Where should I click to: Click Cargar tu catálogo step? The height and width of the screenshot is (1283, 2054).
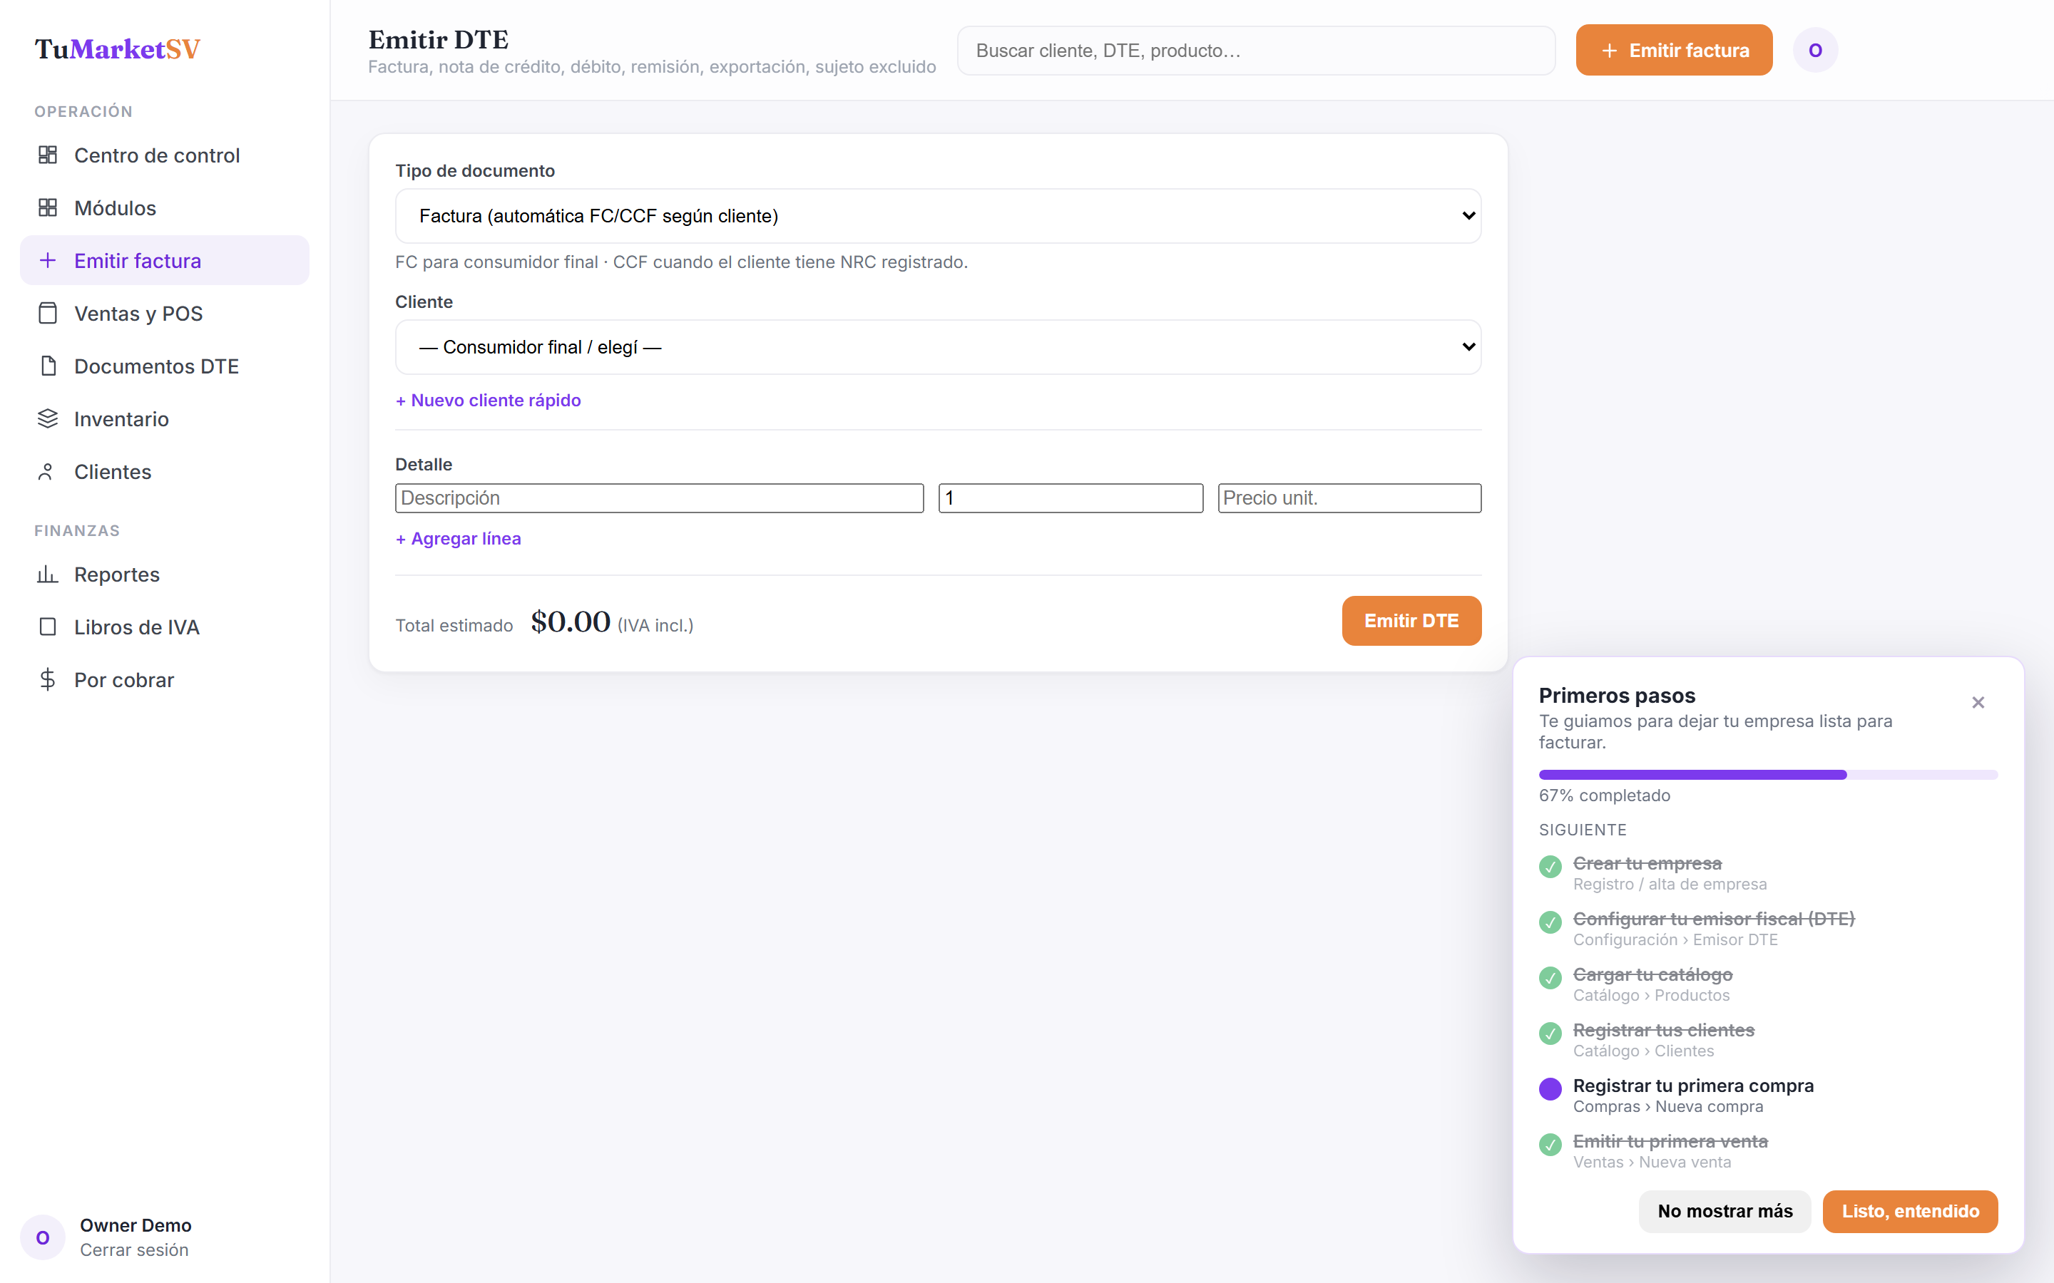coord(1652,974)
